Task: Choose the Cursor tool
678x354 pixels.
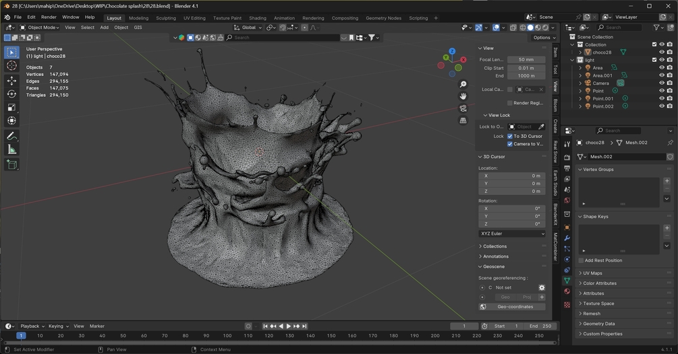Action: pos(11,65)
